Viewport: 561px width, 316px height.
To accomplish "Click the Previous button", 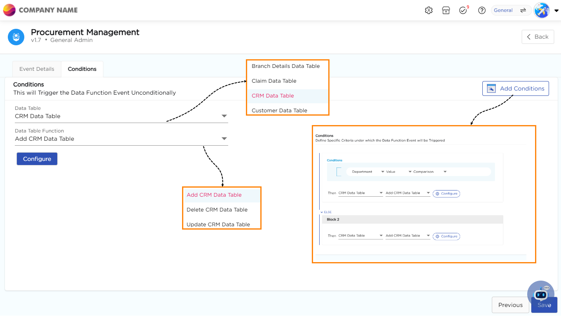I will [510, 305].
